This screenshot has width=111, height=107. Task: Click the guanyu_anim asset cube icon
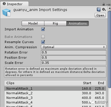[x=6, y=12]
